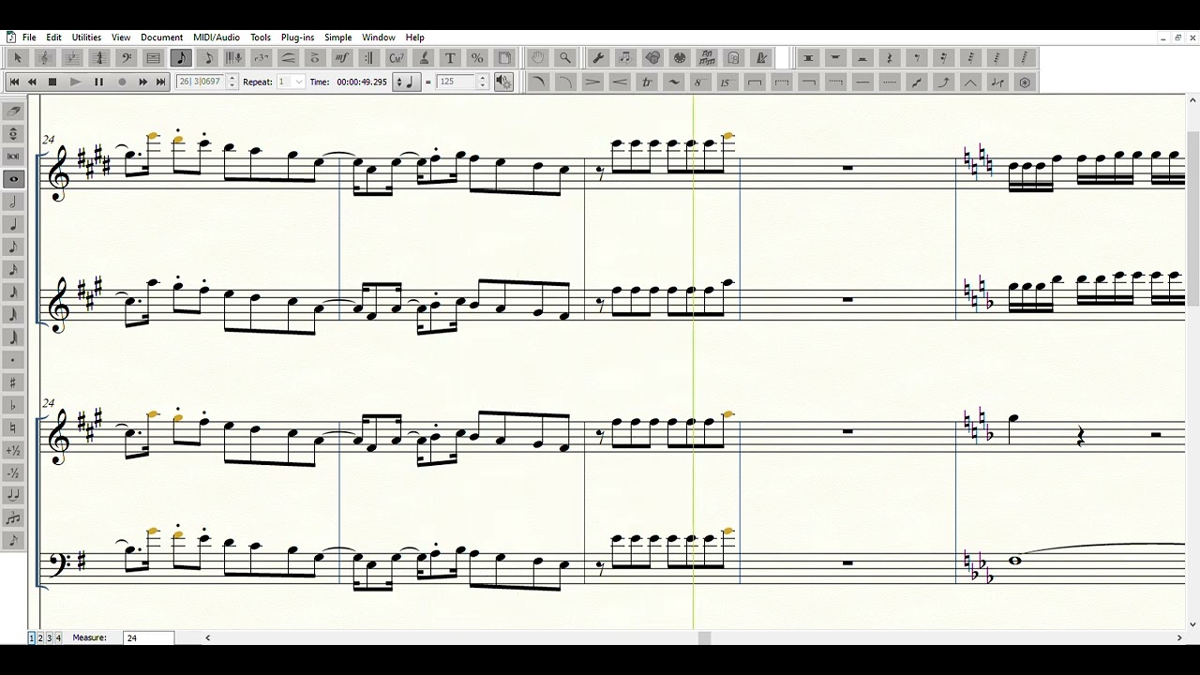Click the Play button
Viewport: 1200px width, 675px height.
coord(75,82)
